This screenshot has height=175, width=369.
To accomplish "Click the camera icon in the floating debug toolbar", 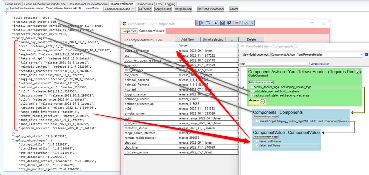I will pos(208,23).
